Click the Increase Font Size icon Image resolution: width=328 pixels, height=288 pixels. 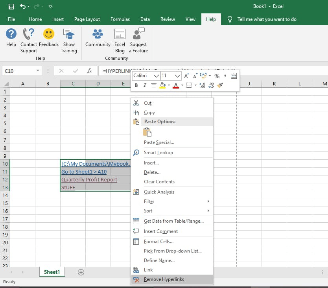pyautogui.click(x=186, y=76)
